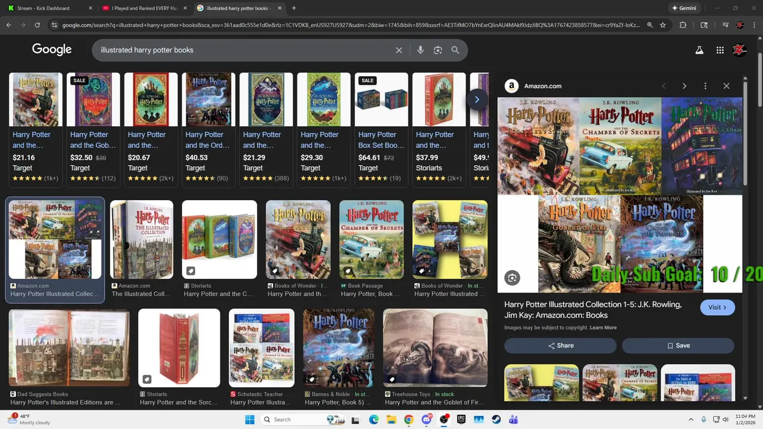Open the Google apps grid
763x429 pixels.
click(x=720, y=50)
